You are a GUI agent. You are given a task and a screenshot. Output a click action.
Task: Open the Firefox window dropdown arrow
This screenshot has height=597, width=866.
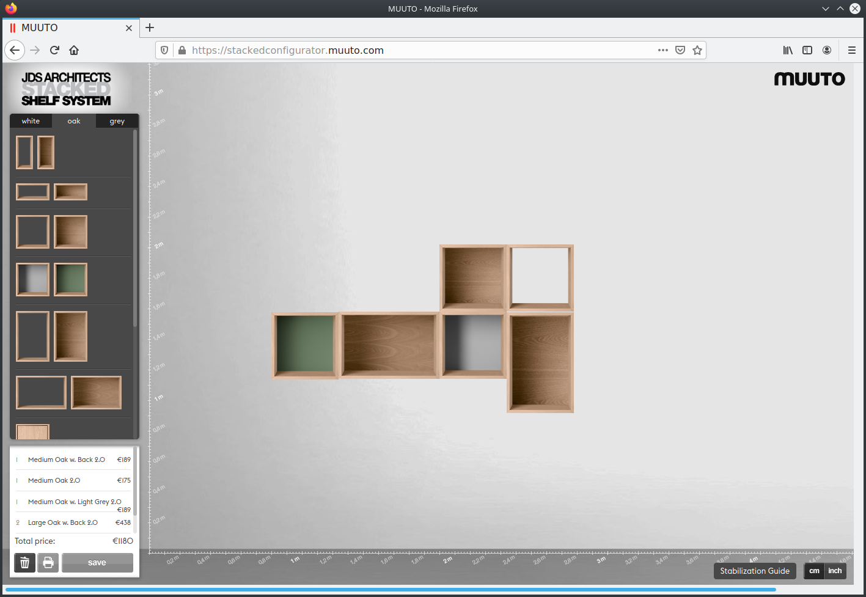[x=826, y=9]
